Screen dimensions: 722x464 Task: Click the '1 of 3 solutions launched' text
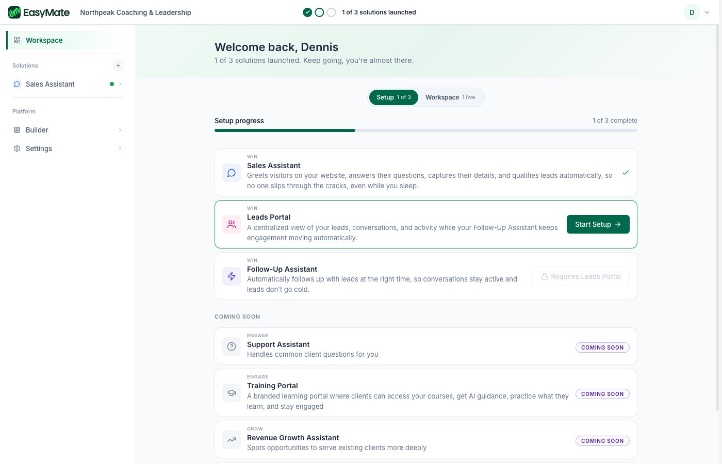click(379, 12)
